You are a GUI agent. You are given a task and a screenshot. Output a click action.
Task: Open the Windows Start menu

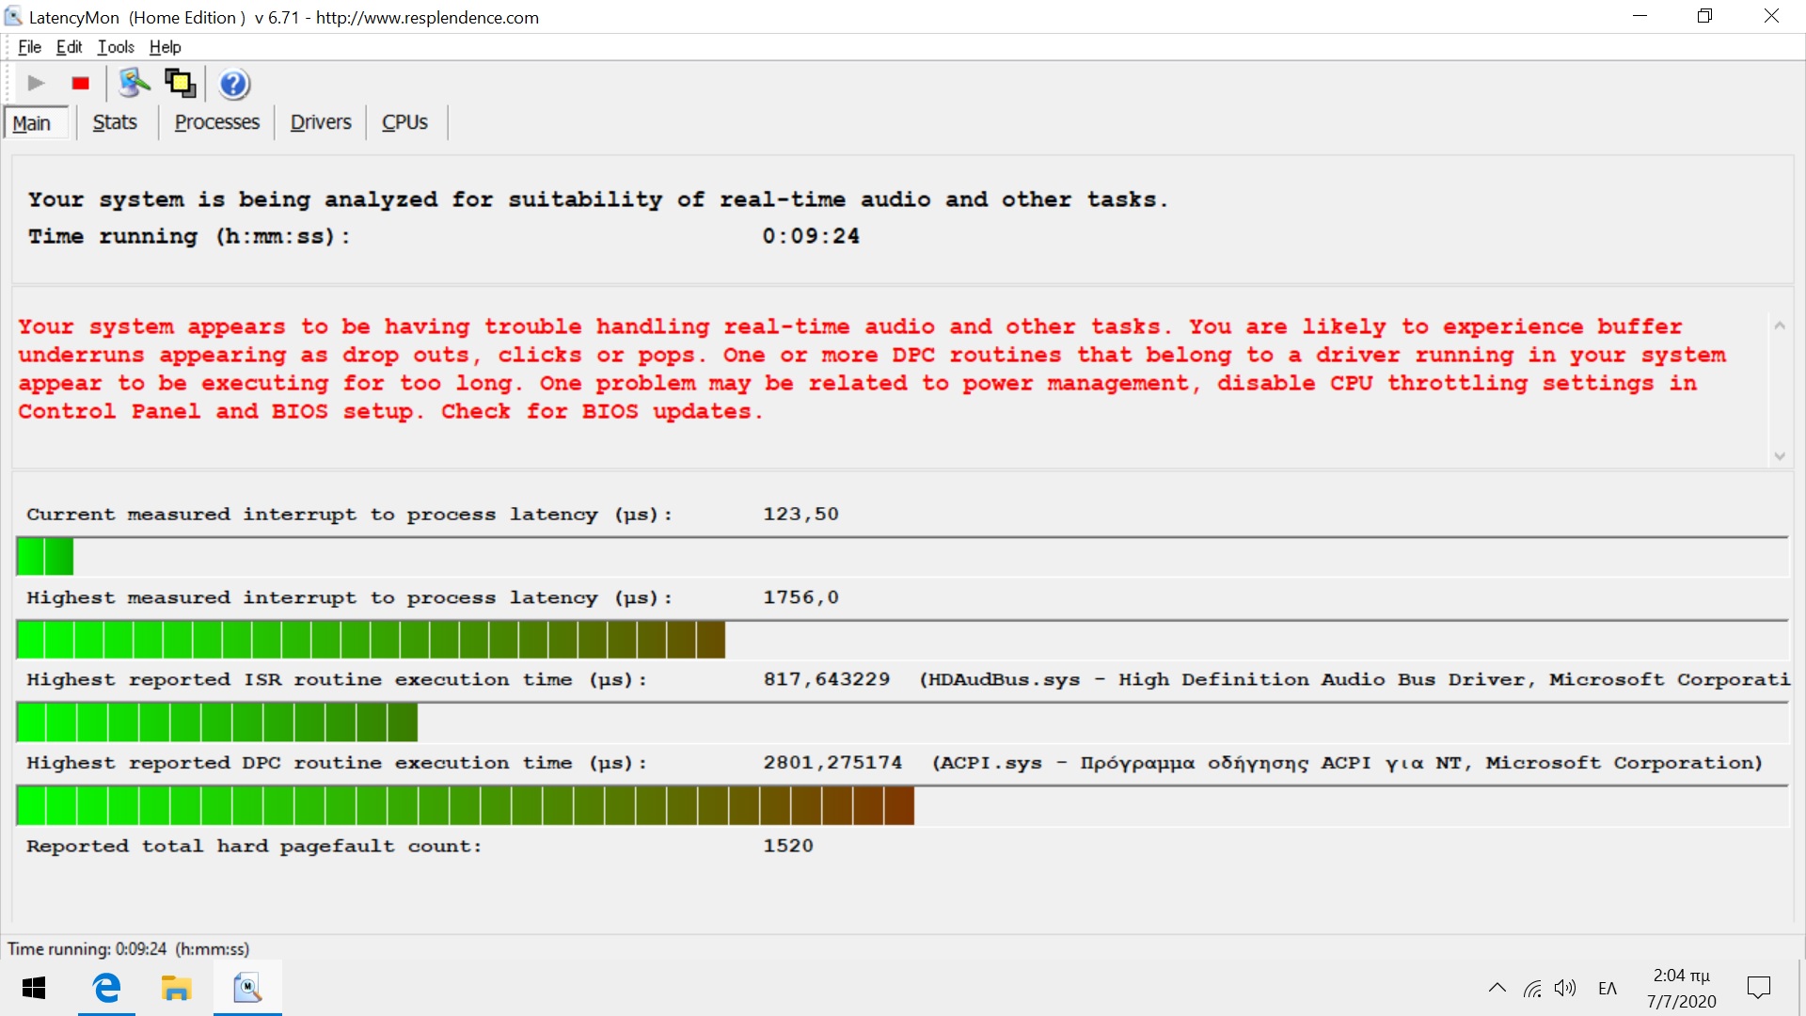[x=34, y=988]
